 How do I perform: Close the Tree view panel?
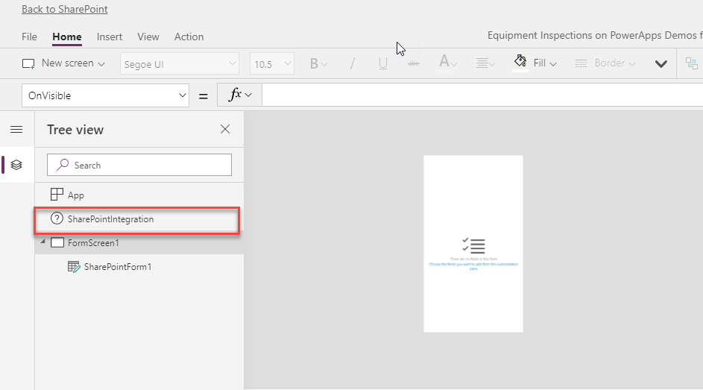(225, 129)
